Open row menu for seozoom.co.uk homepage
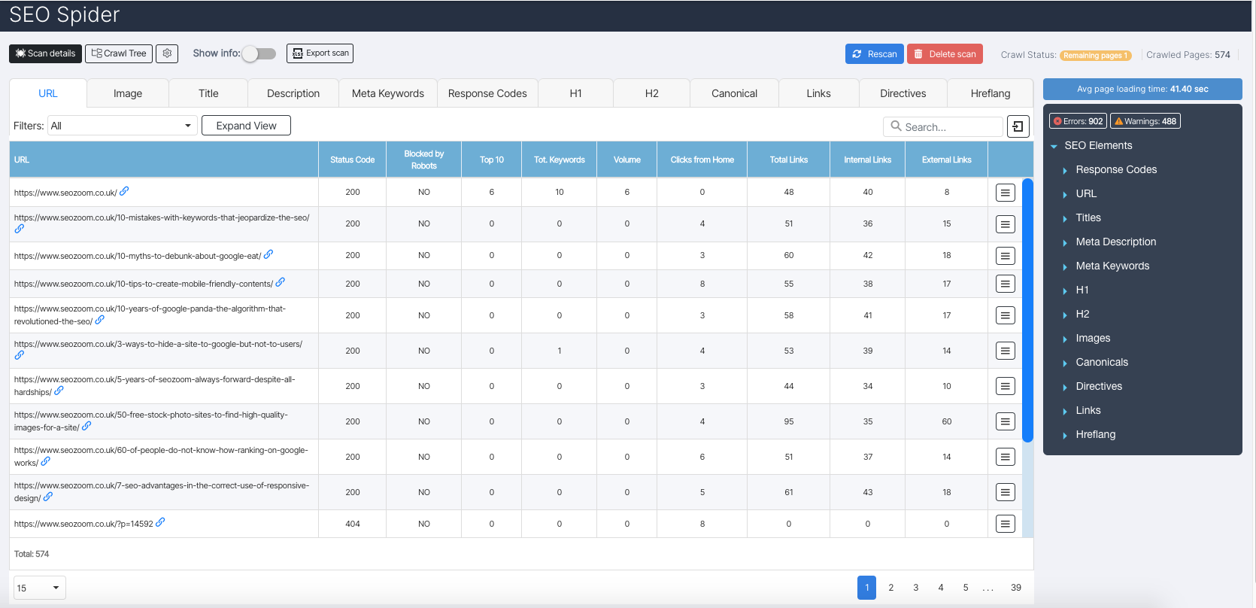The width and height of the screenshot is (1256, 608). coord(1005,193)
